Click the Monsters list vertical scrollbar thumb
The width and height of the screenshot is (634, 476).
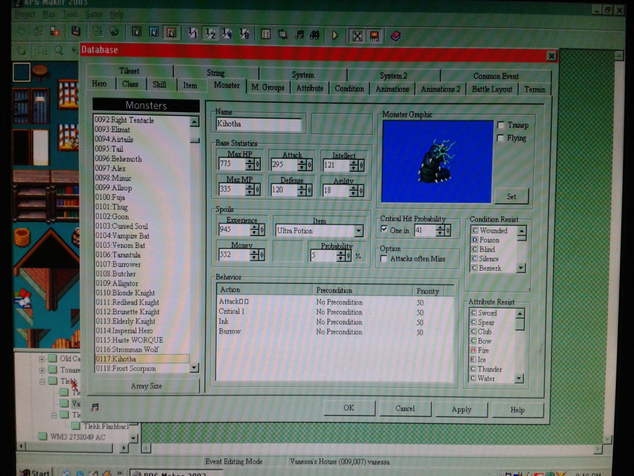pyautogui.click(x=195, y=140)
